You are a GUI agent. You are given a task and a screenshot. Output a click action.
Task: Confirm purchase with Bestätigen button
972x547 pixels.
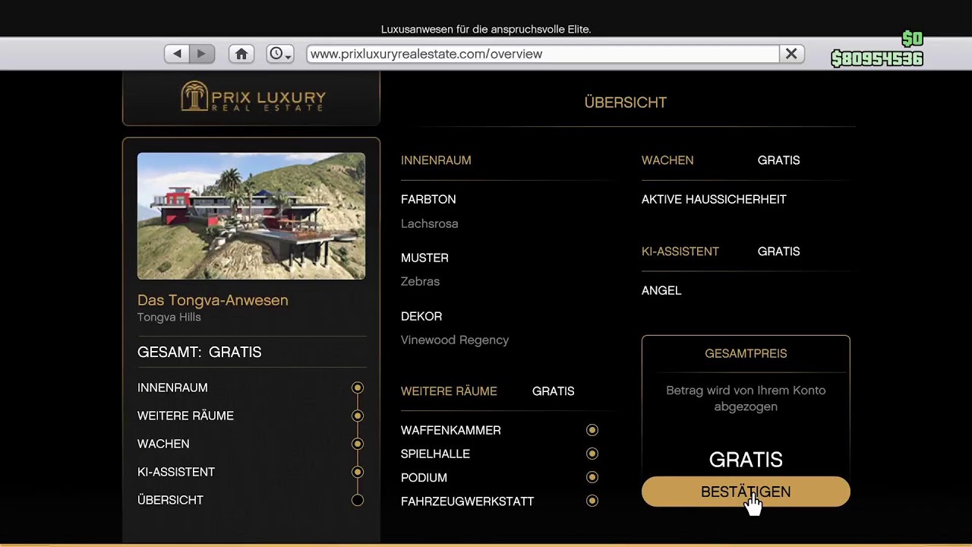coord(746,492)
